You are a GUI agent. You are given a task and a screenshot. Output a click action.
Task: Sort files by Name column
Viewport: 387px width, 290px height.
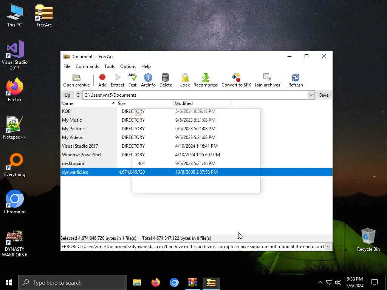click(x=88, y=103)
